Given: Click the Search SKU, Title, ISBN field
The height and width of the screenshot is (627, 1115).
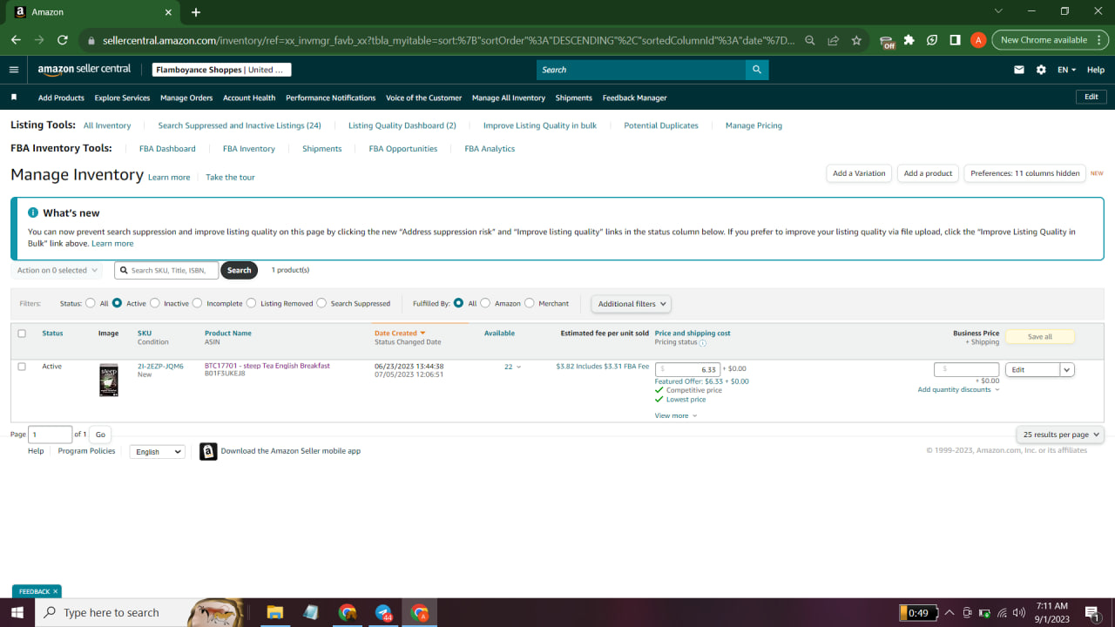Looking at the screenshot, I should (x=166, y=270).
